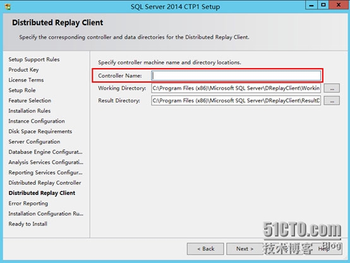Select Feature Selection step
350x263 pixels.
pos(30,100)
